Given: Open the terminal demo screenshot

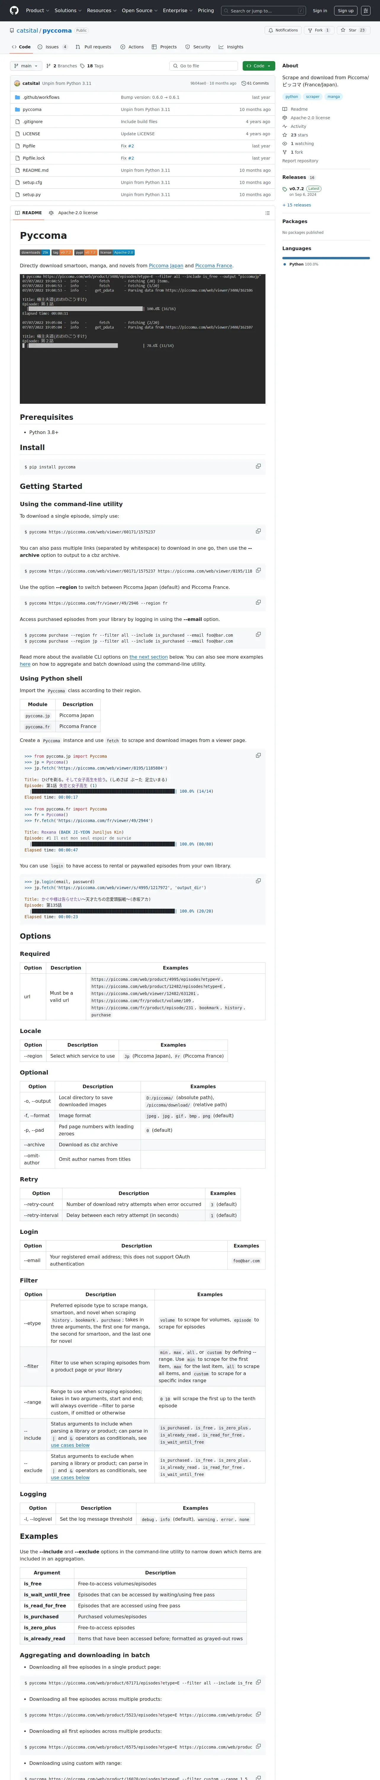Looking at the screenshot, I should point(143,338).
